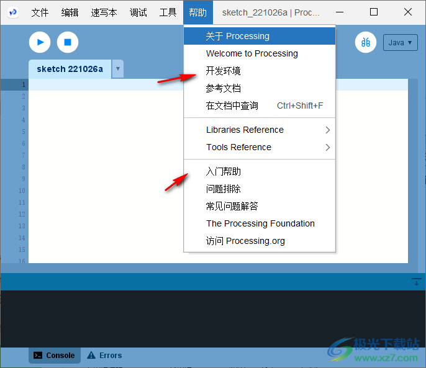Open 入门帮助 entry
This screenshot has width=426, height=368.
coord(260,171)
